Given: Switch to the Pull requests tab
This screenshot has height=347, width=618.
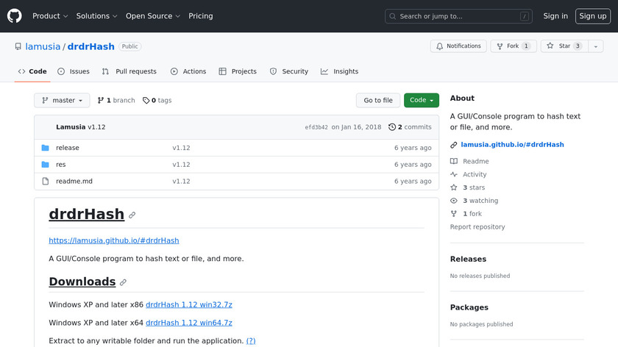Looking at the screenshot, I should point(129,71).
